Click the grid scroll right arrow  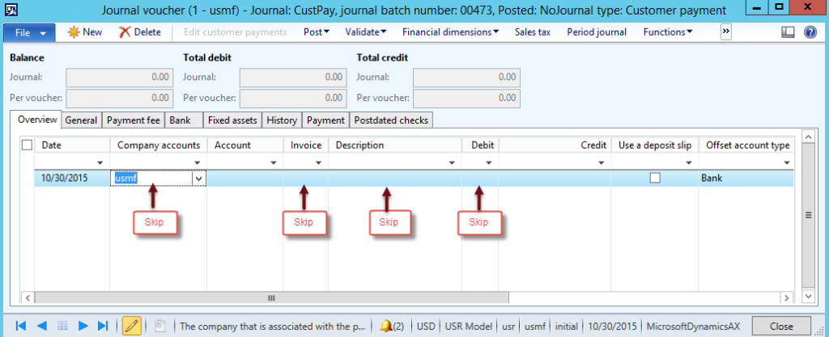coord(787,298)
